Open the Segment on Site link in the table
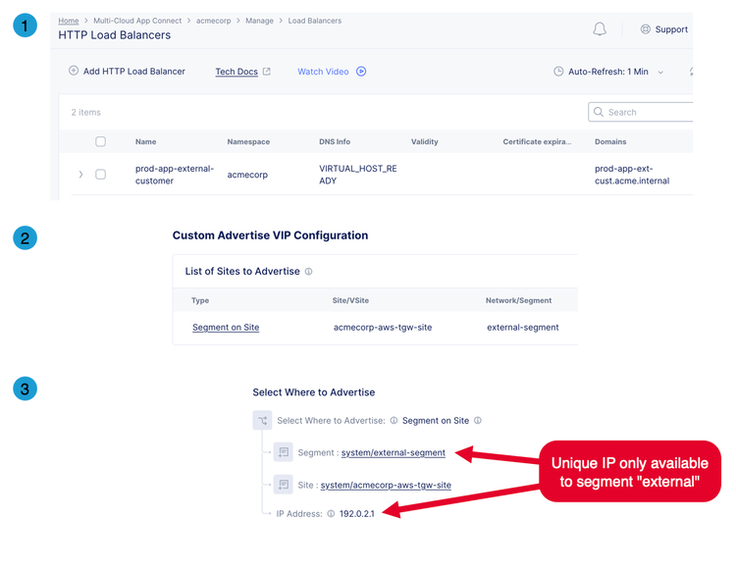The height and width of the screenshot is (570, 736). tap(226, 327)
